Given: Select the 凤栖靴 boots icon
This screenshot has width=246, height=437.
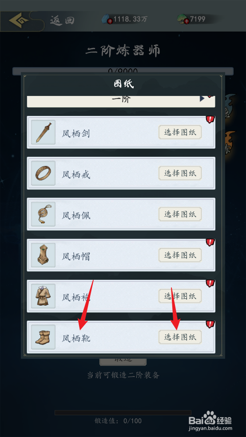Looking at the screenshot, I should (x=43, y=337).
